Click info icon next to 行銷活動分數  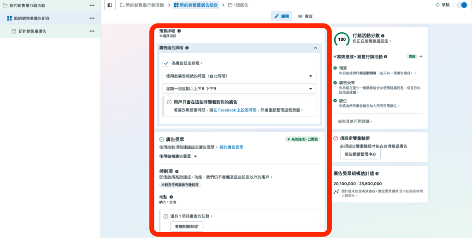click(x=383, y=35)
